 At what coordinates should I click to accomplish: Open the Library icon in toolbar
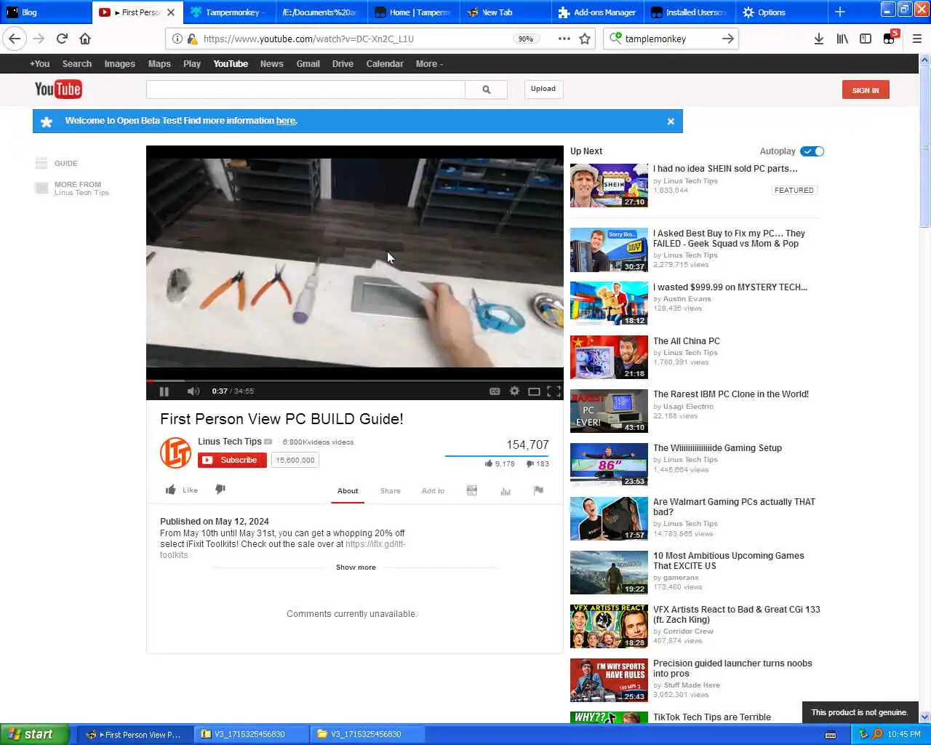(x=842, y=39)
